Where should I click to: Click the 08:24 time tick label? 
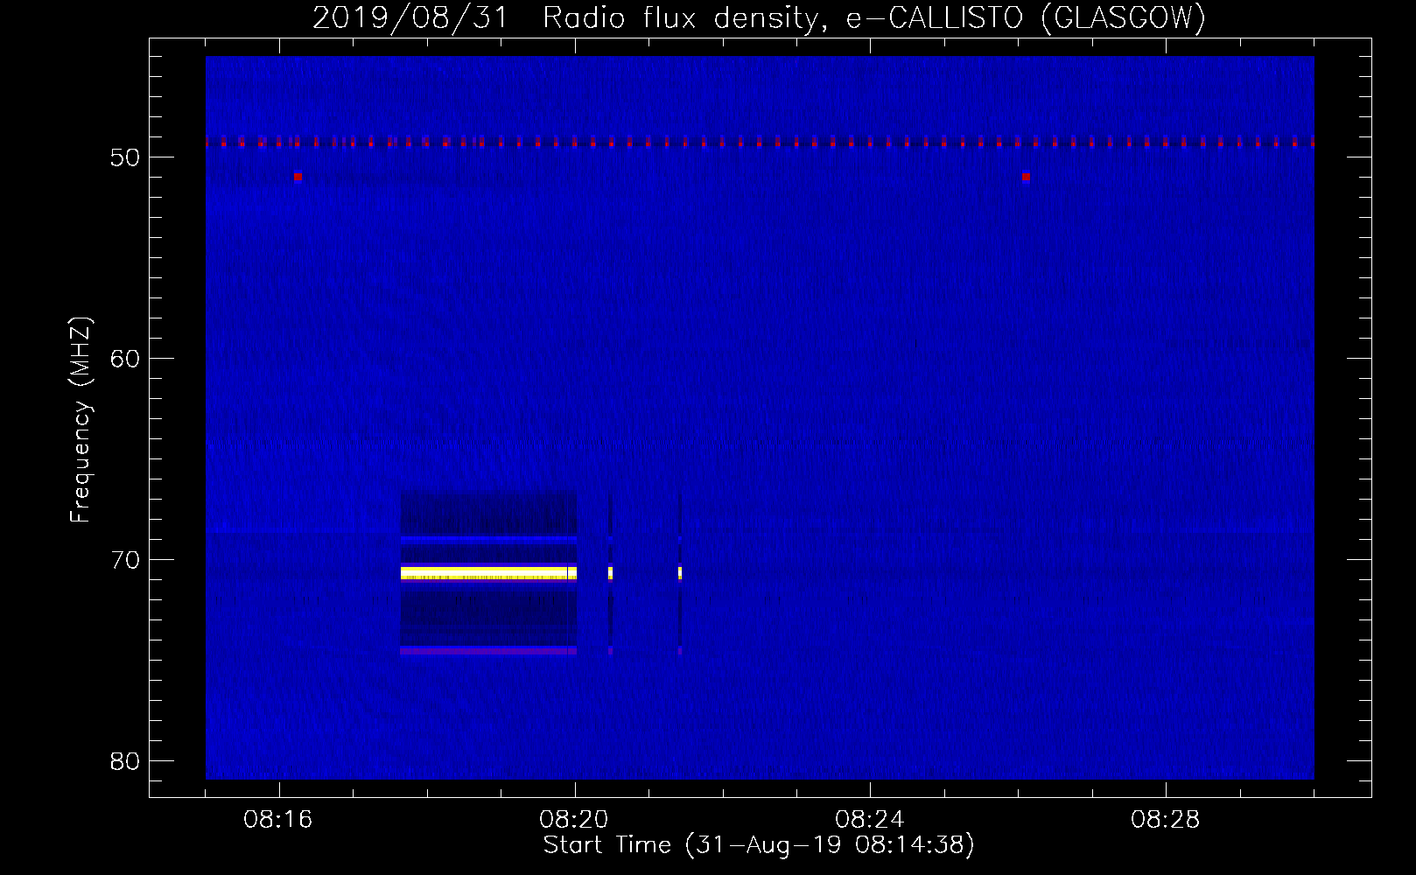pos(870,820)
